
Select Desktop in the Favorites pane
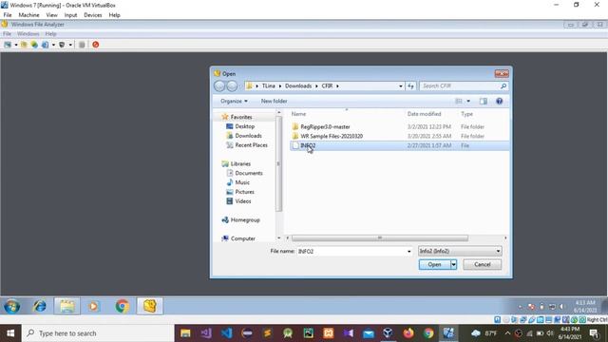coord(244,126)
